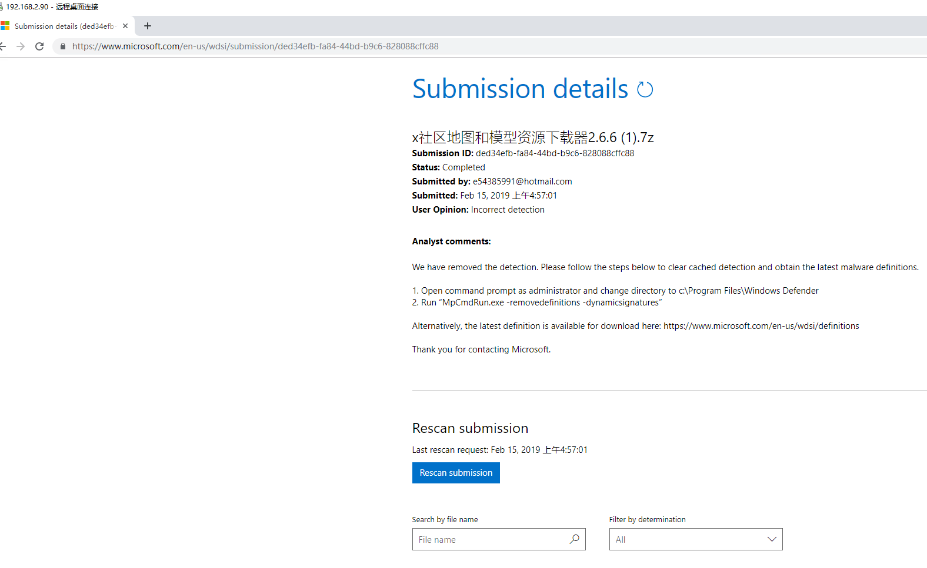Screen dimensions: 927x568
Task: Go back using the browser back arrow
Action: pyautogui.click(x=3, y=46)
